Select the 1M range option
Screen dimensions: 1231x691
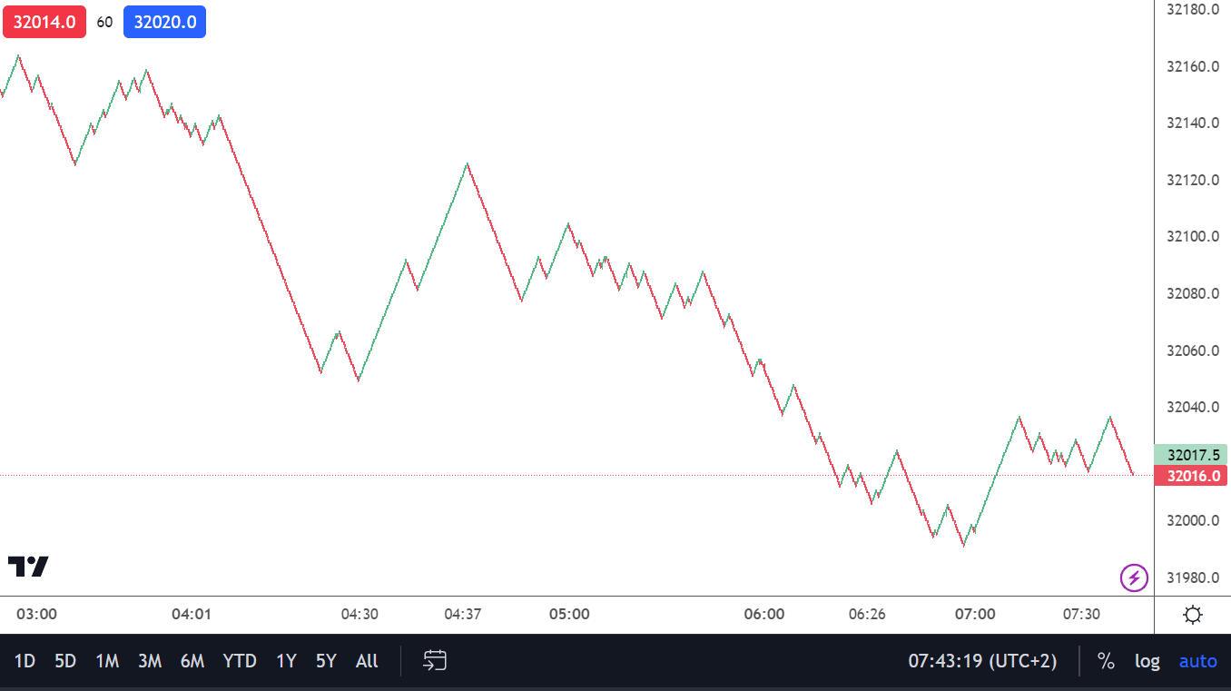(x=106, y=661)
